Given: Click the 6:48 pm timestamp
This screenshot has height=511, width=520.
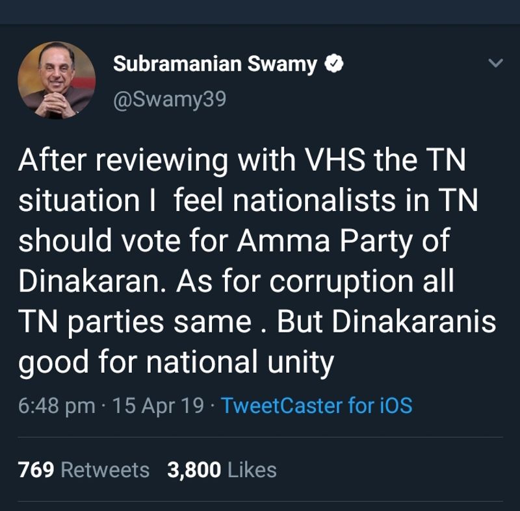Looking at the screenshot, I should (57, 406).
